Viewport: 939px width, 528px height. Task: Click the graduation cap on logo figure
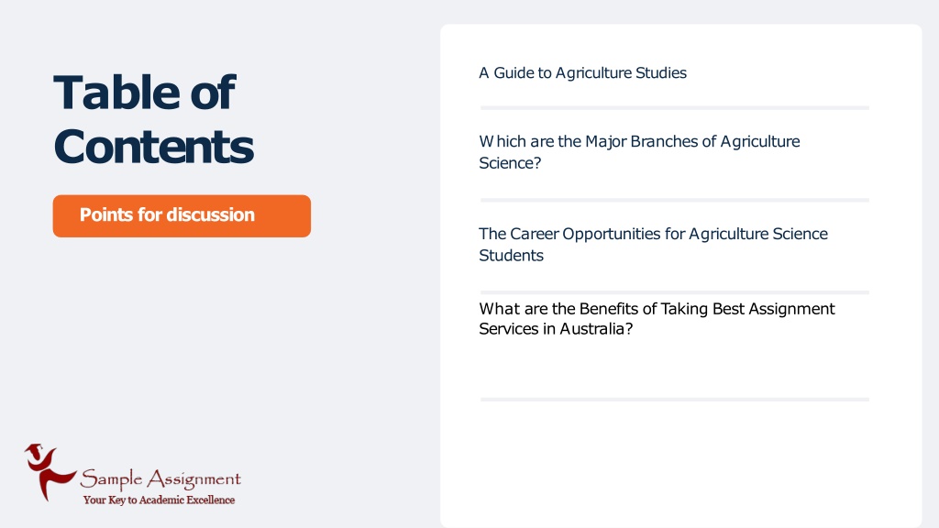click(34, 448)
